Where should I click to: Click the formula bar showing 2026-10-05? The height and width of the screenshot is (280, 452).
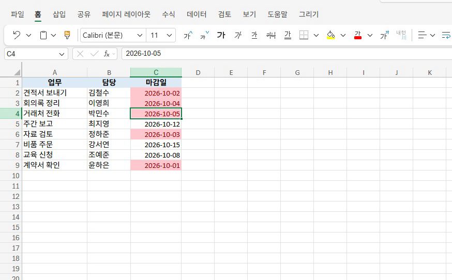pos(287,54)
